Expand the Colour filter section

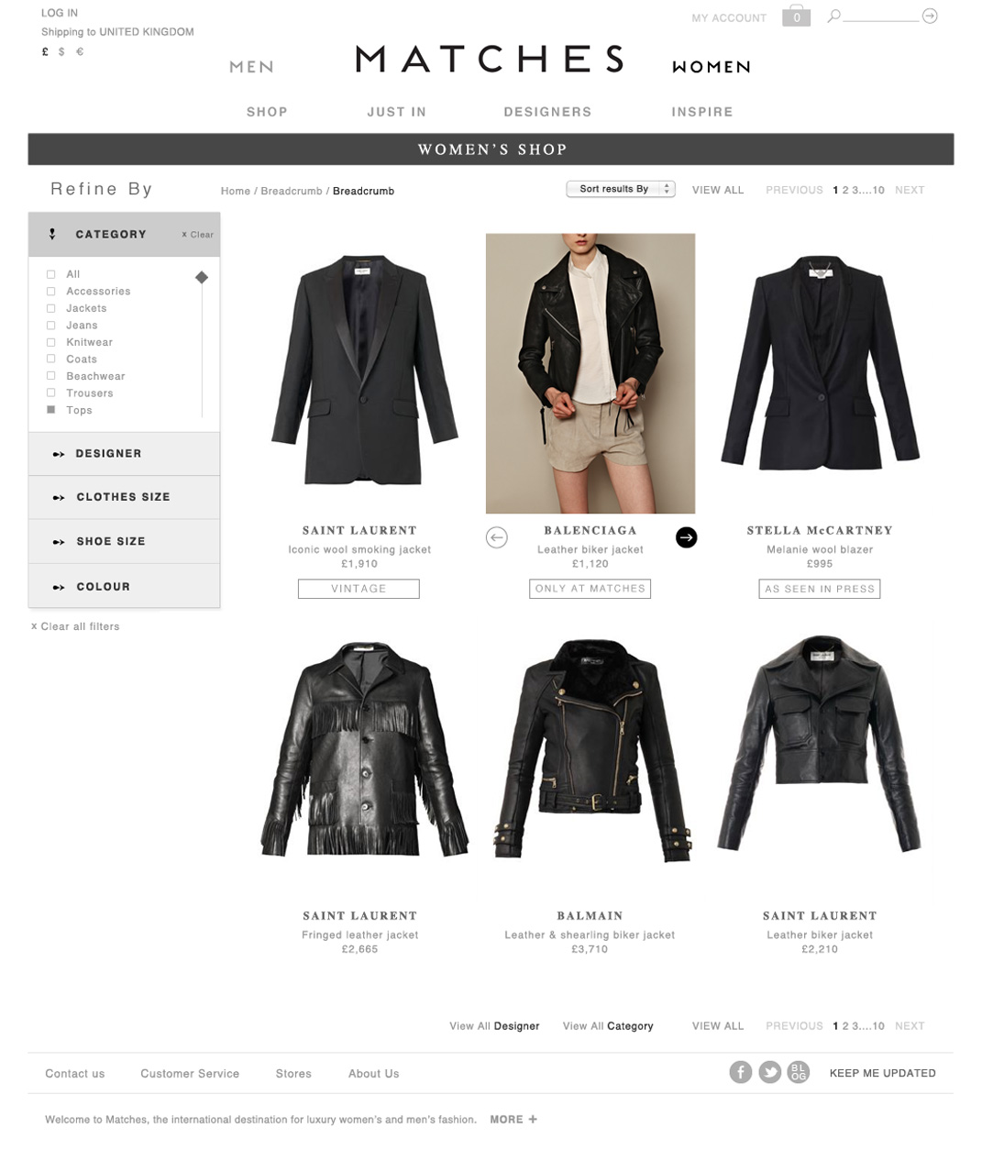pos(124,586)
